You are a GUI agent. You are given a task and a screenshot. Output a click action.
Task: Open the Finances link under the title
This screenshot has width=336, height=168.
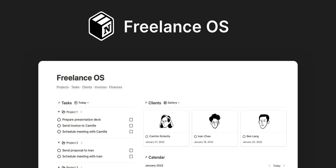point(115,87)
